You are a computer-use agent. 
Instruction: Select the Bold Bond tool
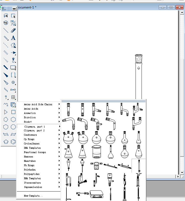click(6, 67)
